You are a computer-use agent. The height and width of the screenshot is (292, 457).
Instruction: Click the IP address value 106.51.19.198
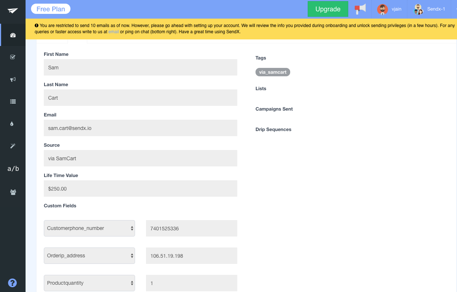pos(192,255)
